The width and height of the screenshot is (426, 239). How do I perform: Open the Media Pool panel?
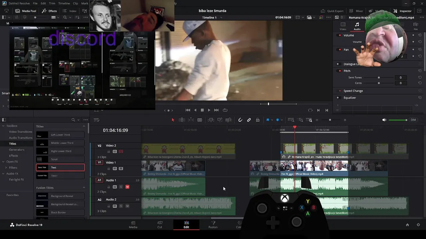[26, 11]
